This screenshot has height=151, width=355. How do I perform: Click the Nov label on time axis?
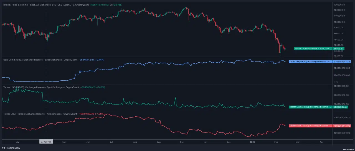(x=206, y=142)
